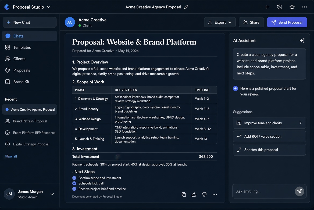
Task: Start a New Chat
Action: point(30,22)
